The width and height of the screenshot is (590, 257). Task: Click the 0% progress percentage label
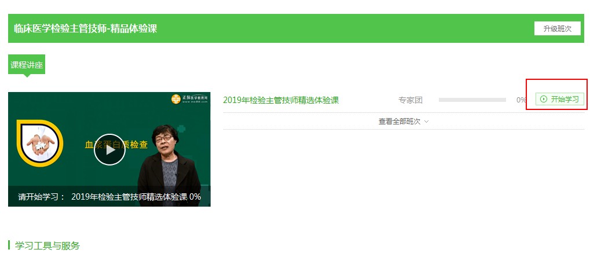[x=521, y=100]
